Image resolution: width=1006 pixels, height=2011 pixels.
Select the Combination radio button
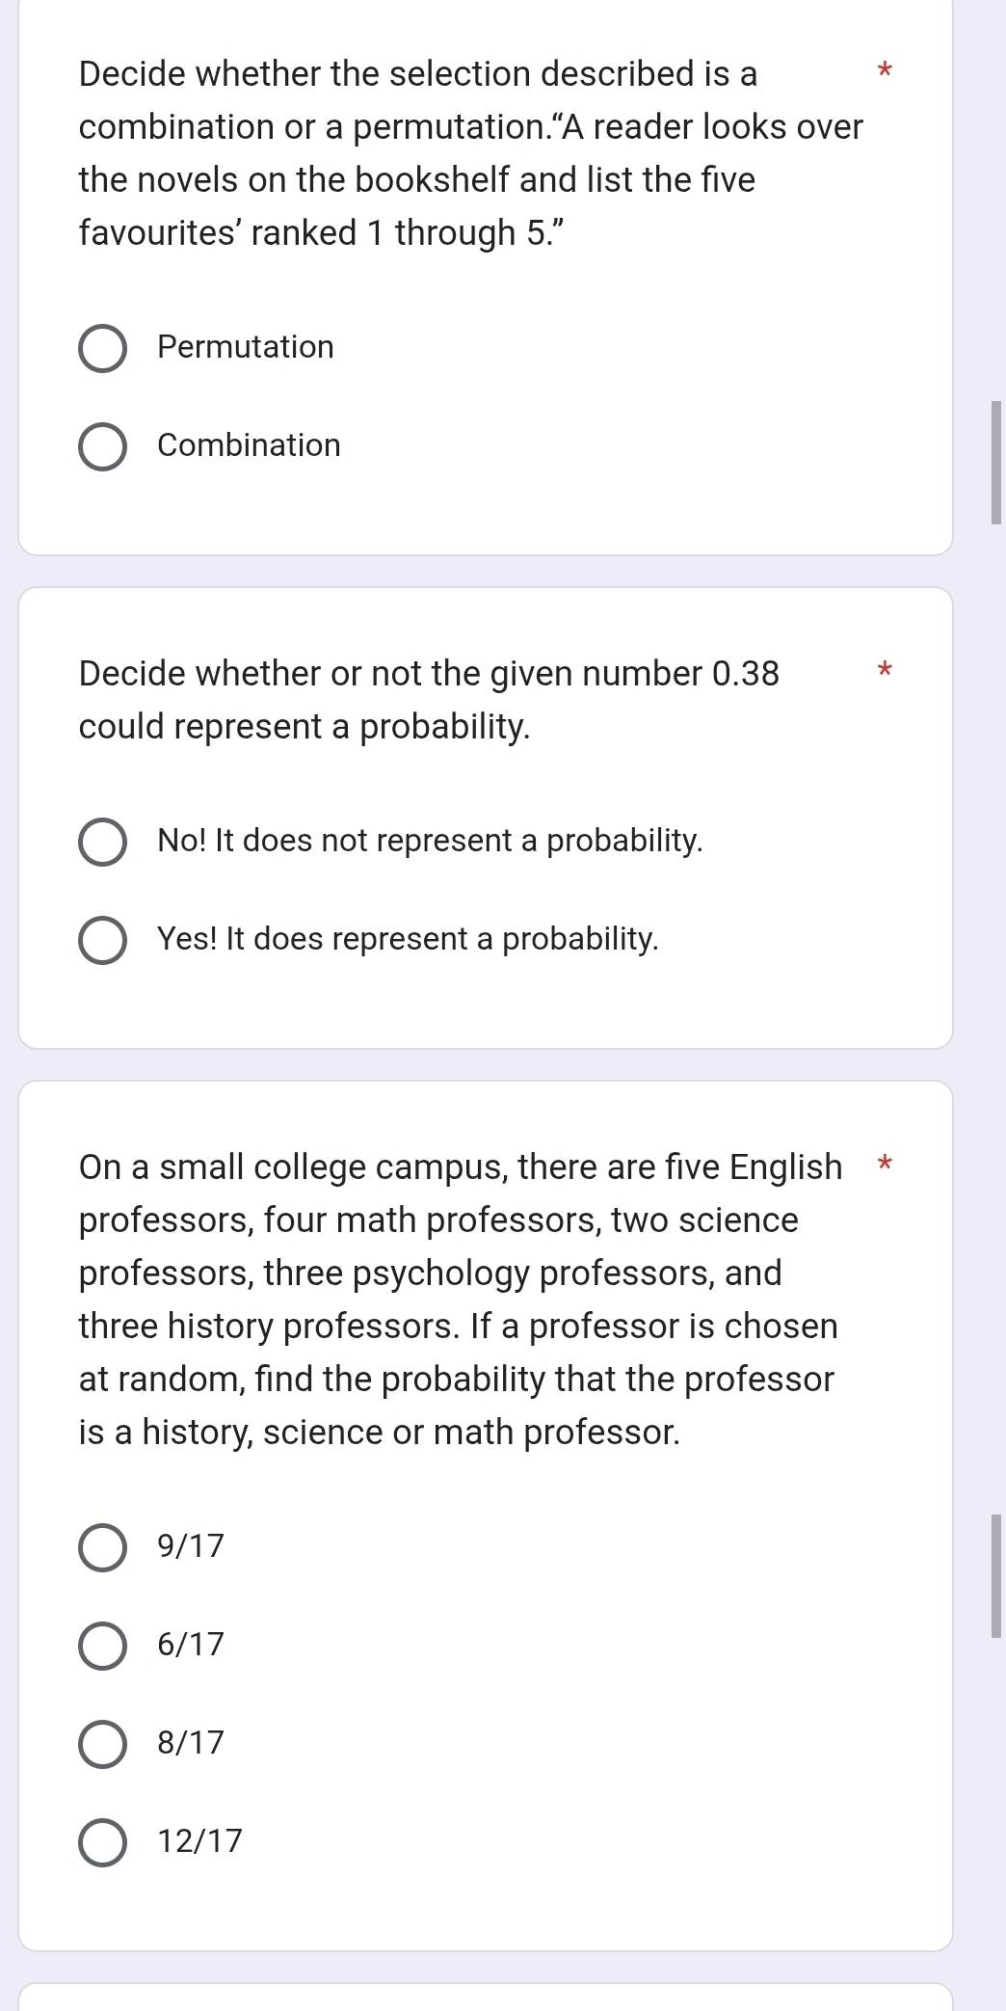click(x=102, y=446)
